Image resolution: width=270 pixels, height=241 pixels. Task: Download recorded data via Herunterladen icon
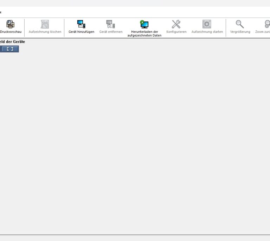point(144,24)
